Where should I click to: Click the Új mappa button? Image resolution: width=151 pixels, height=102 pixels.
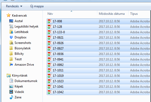click(37, 6)
